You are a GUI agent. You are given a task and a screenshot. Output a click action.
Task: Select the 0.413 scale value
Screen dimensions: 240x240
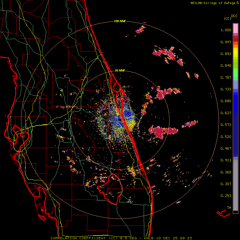tap(226, 160)
